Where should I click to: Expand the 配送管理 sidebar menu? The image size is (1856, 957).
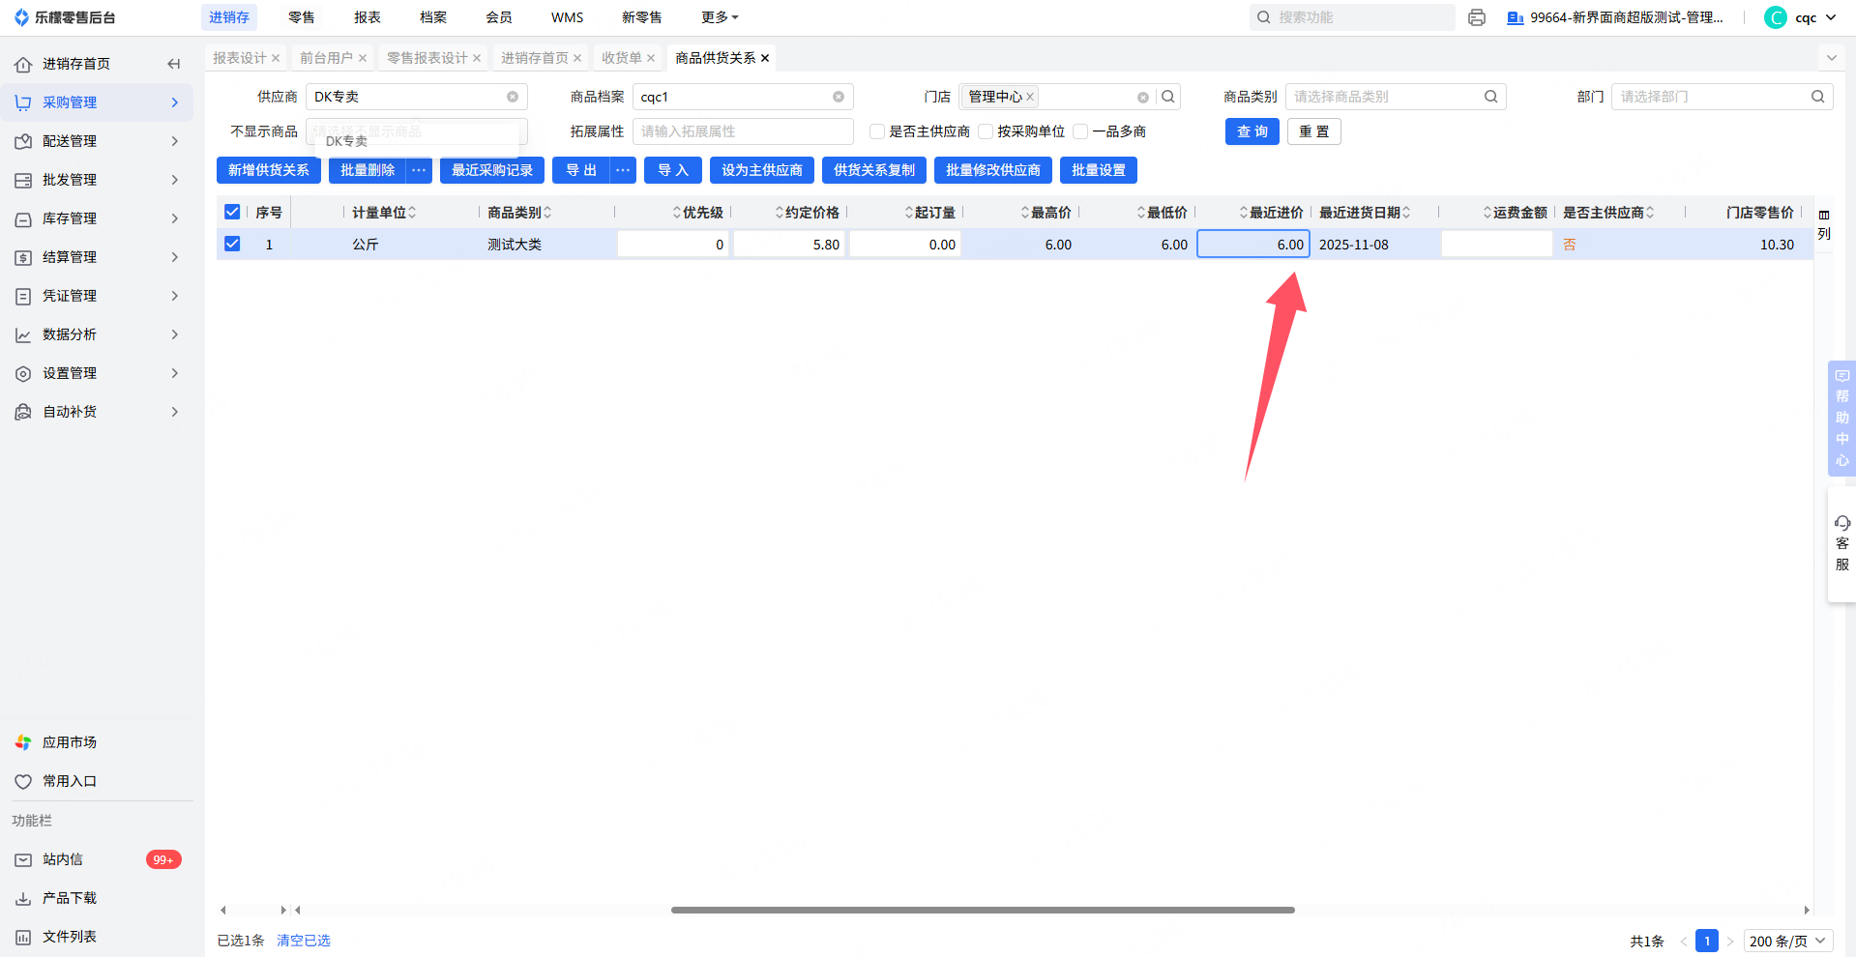(97, 141)
